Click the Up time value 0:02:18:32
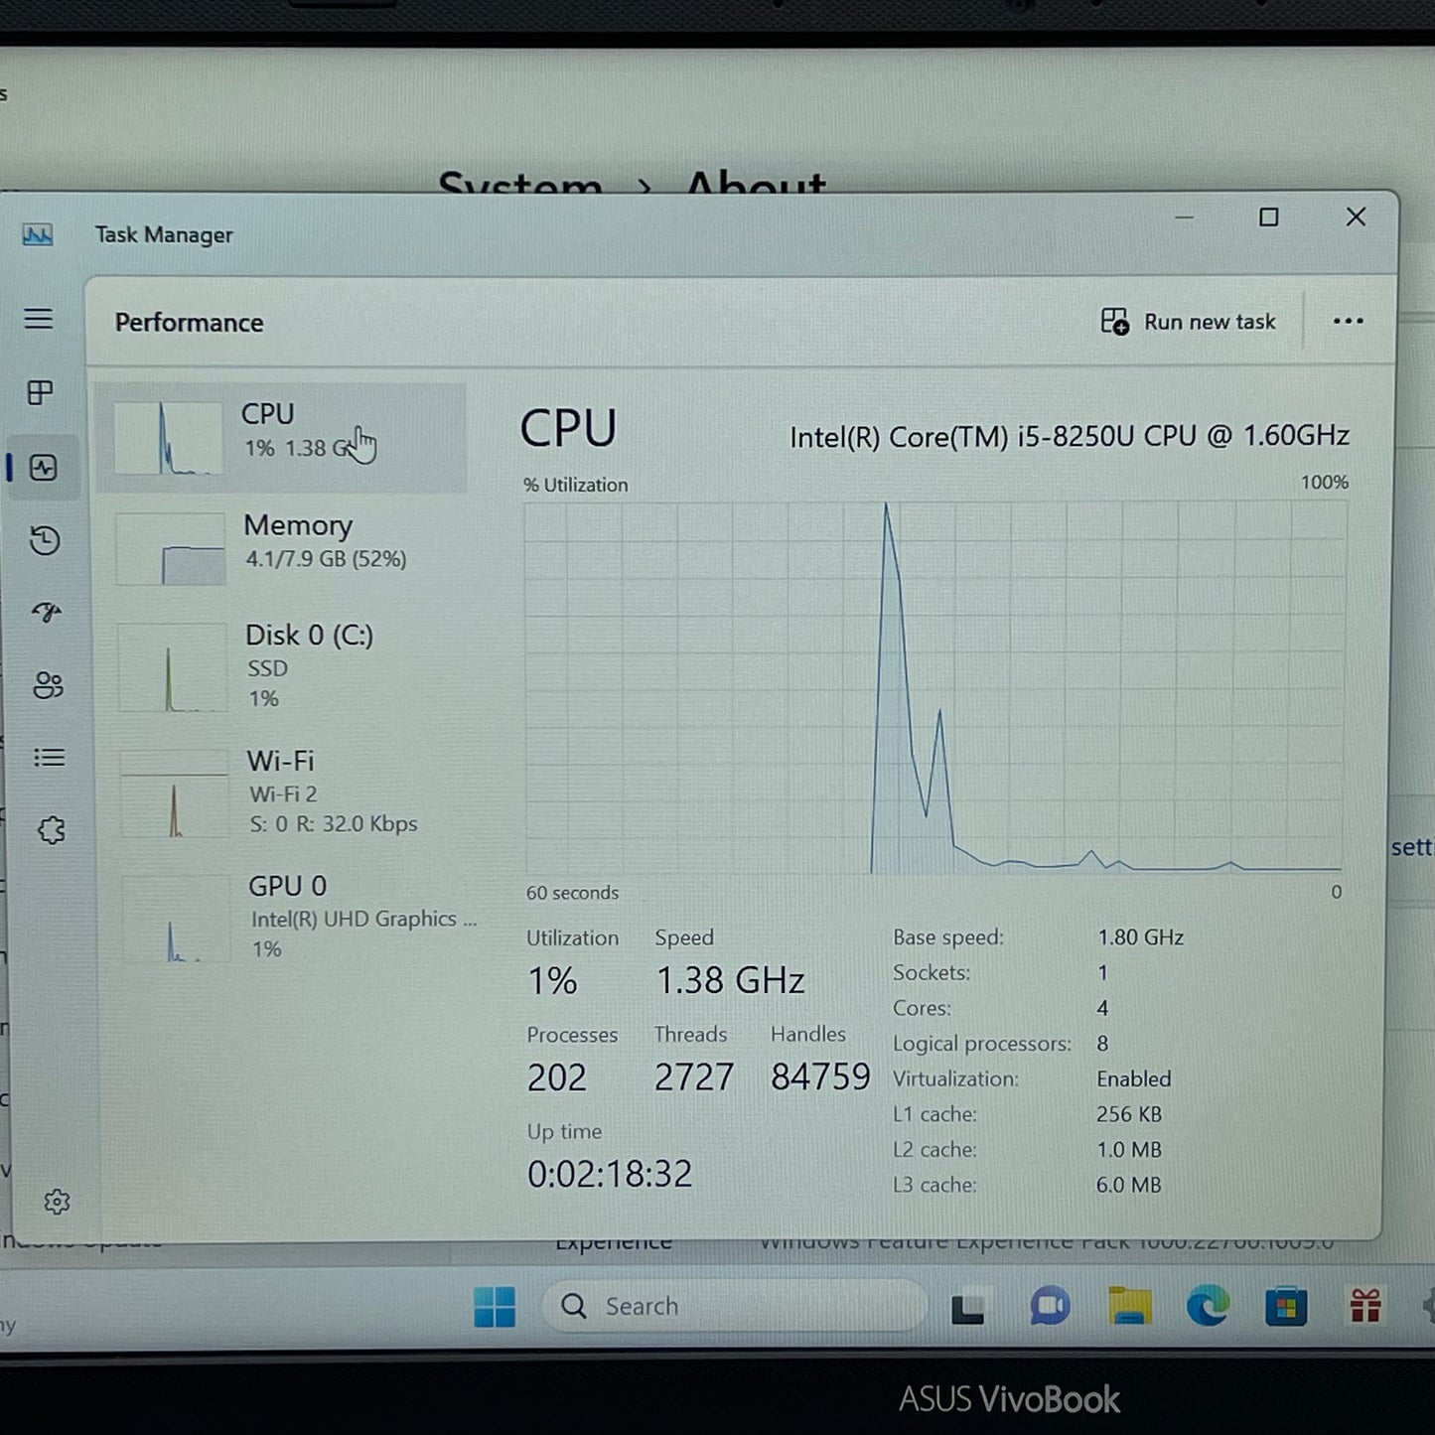Viewport: 1435px width, 1435px height. 610,1174
